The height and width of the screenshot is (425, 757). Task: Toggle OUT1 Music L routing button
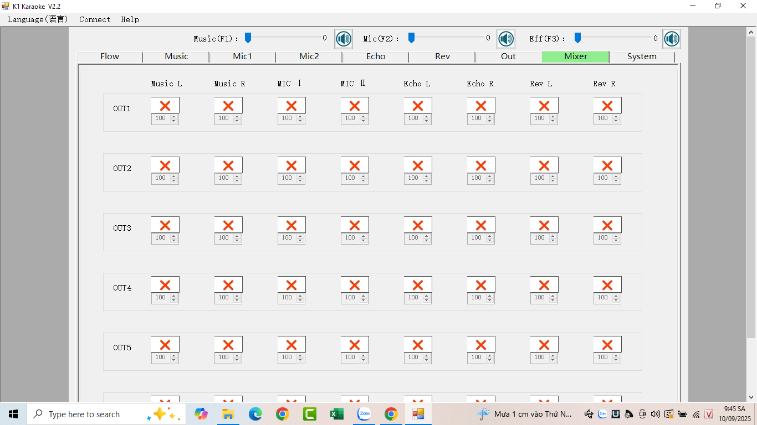(165, 106)
